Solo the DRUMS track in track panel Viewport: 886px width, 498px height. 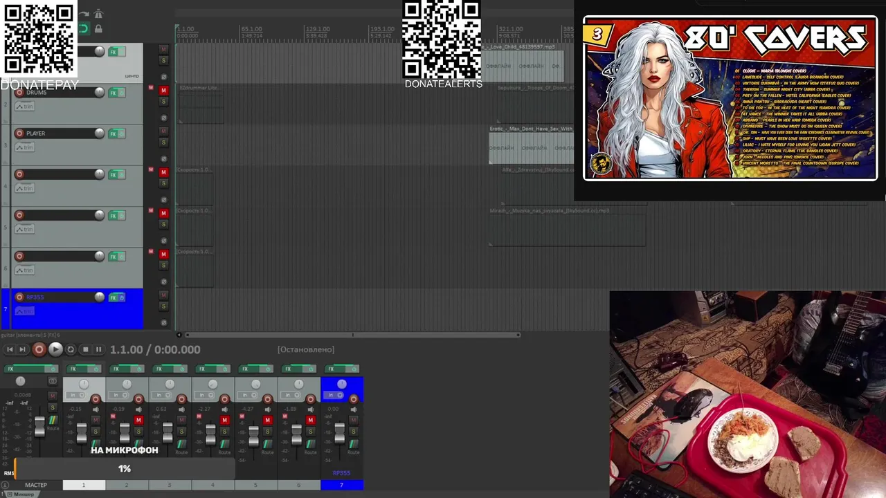pos(164,102)
